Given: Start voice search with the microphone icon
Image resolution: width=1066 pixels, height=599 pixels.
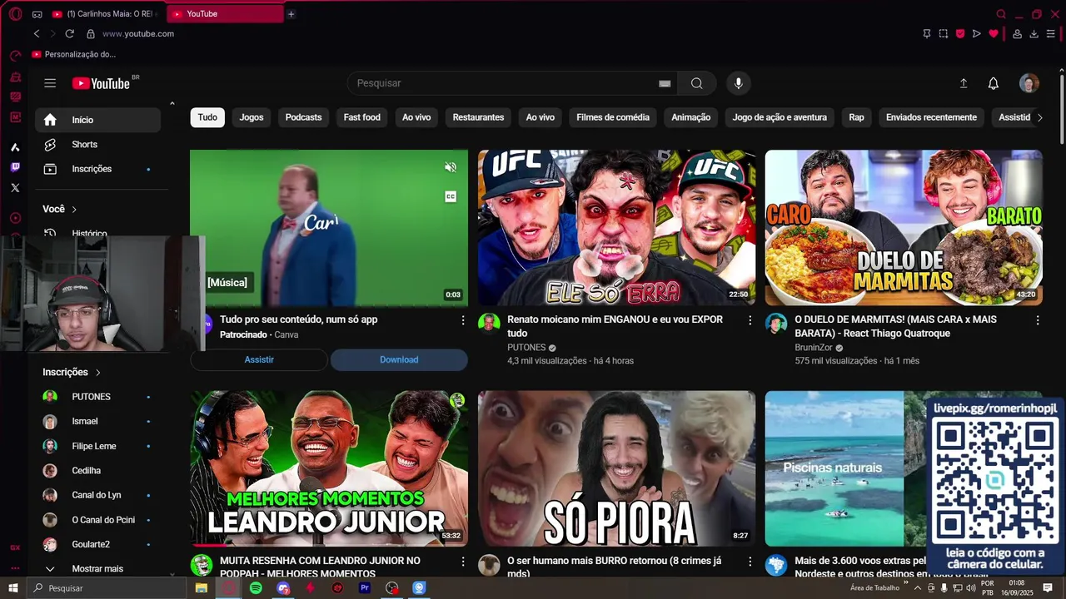Looking at the screenshot, I should pos(738,83).
